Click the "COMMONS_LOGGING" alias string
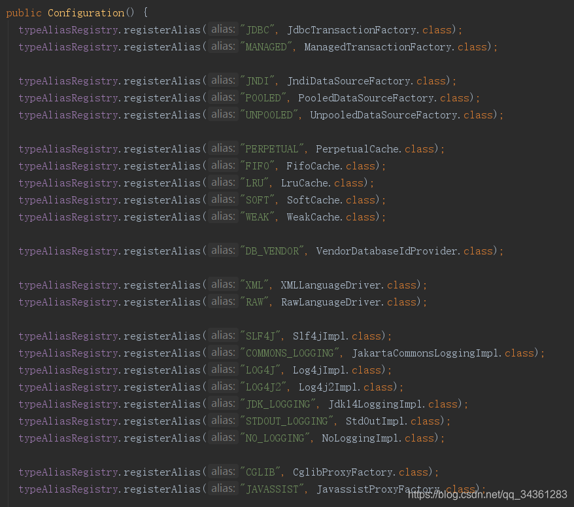The image size is (574, 507). tap(290, 353)
